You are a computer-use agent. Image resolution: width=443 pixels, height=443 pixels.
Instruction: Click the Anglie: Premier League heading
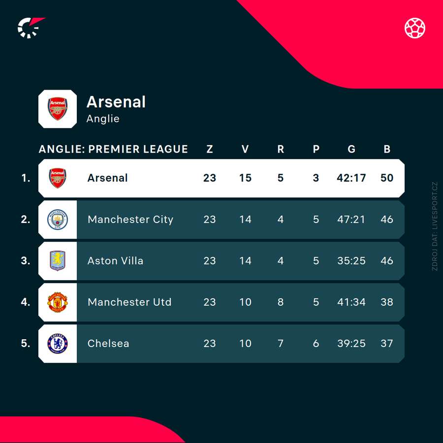click(113, 149)
